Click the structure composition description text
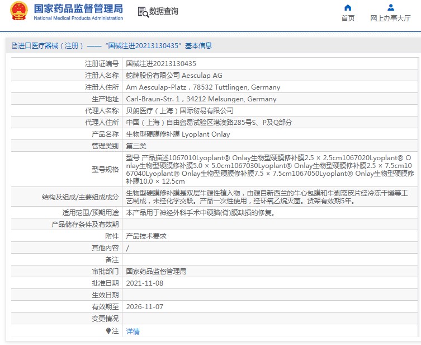421x345 pixels. [x=267, y=197]
